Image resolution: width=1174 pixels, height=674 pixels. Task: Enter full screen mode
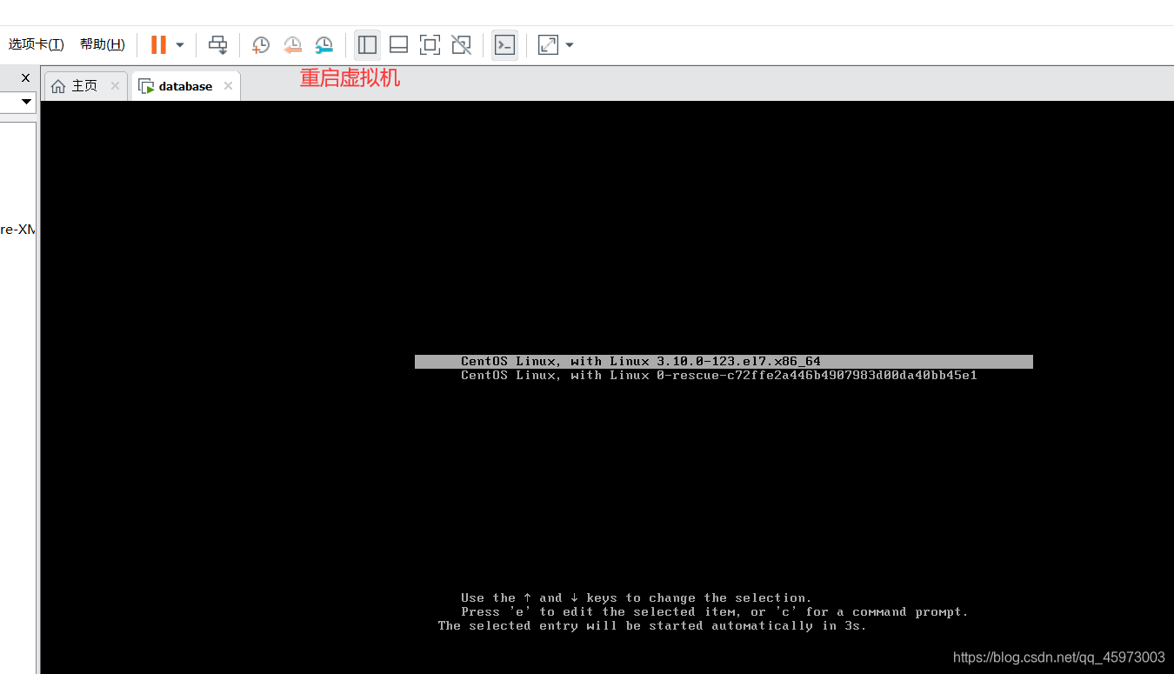430,44
